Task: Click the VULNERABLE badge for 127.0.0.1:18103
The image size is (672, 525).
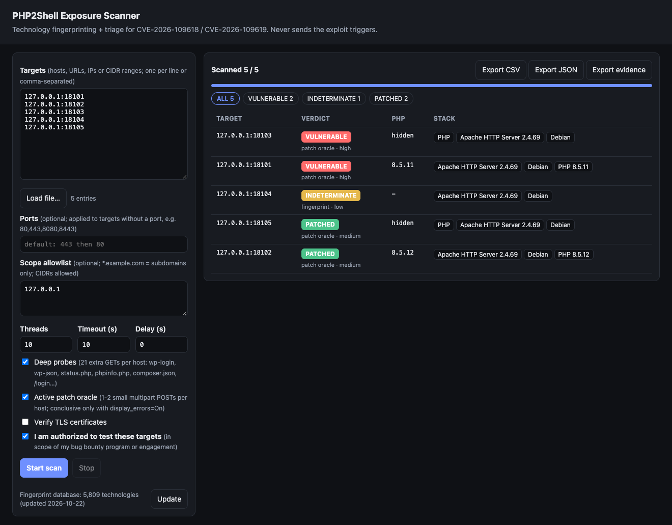Action: coord(326,137)
